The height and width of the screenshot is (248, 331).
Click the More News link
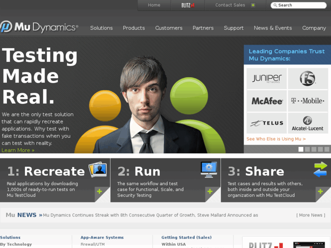(x=311, y=215)
